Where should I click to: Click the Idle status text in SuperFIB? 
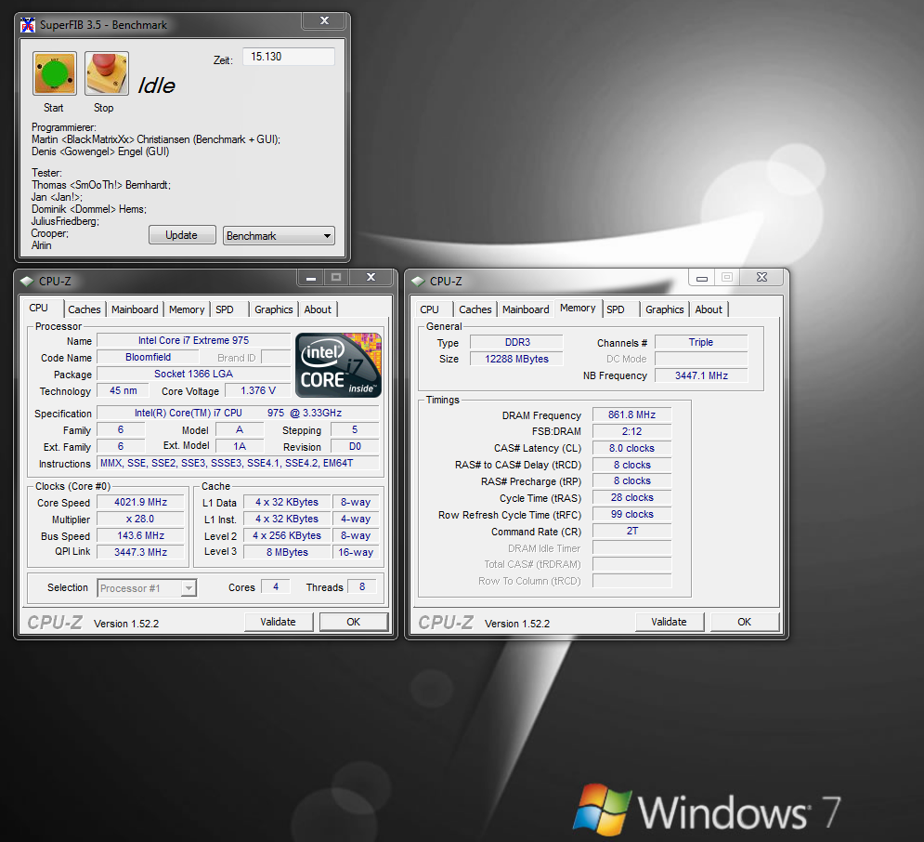pos(156,86)
